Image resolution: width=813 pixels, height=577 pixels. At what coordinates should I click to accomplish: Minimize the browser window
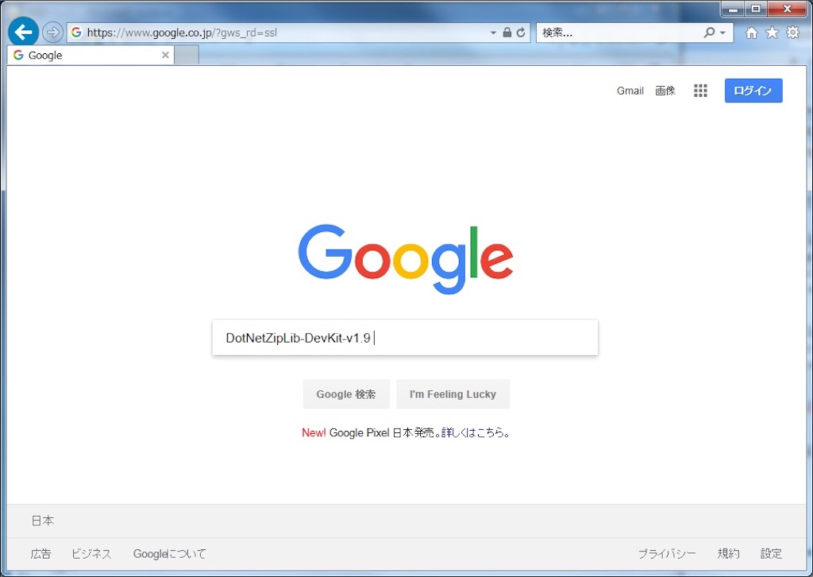733,9
